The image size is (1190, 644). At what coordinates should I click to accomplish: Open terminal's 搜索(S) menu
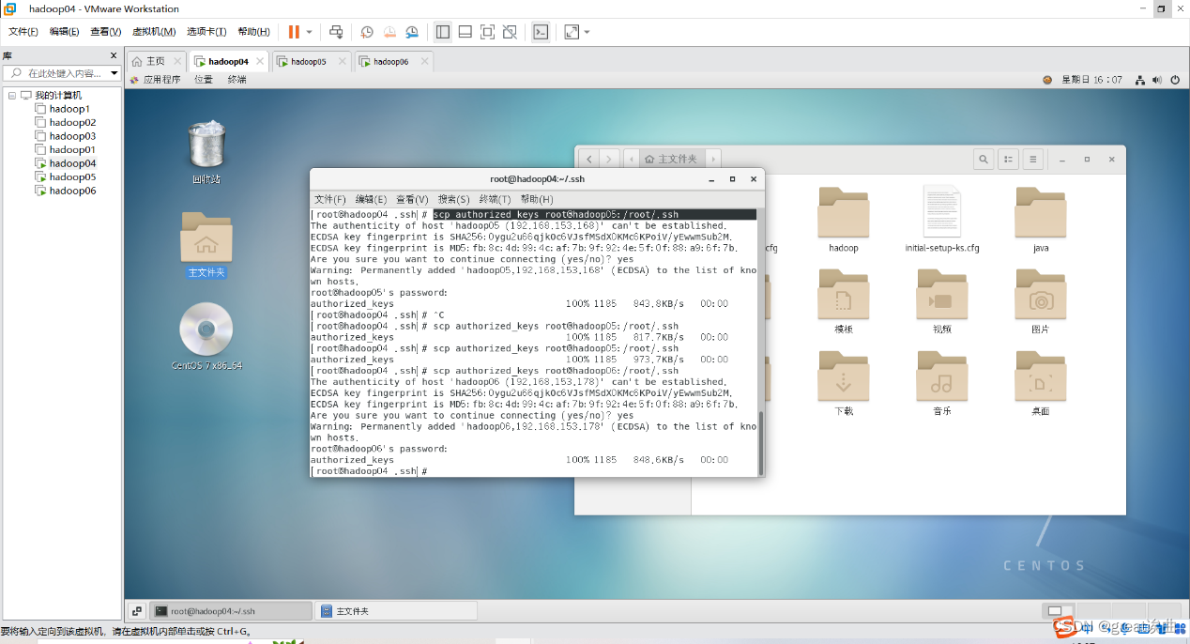[x=453, y=199]
